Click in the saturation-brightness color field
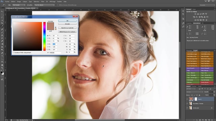This screenshot has height=121, width=216. click(27, 36)
